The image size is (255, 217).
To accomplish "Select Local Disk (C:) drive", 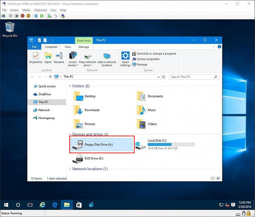I will tap(165, 144).
